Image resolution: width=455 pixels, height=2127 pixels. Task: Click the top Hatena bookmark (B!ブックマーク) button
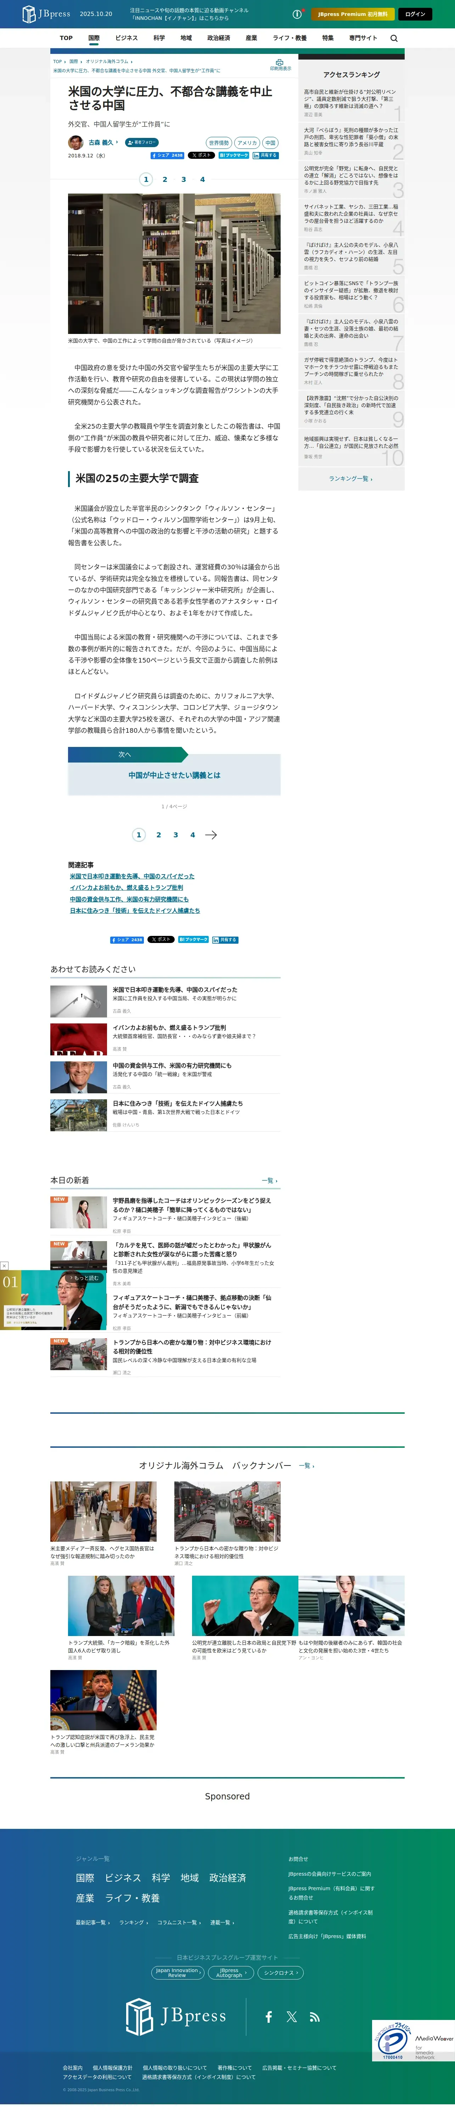point(234,155)
